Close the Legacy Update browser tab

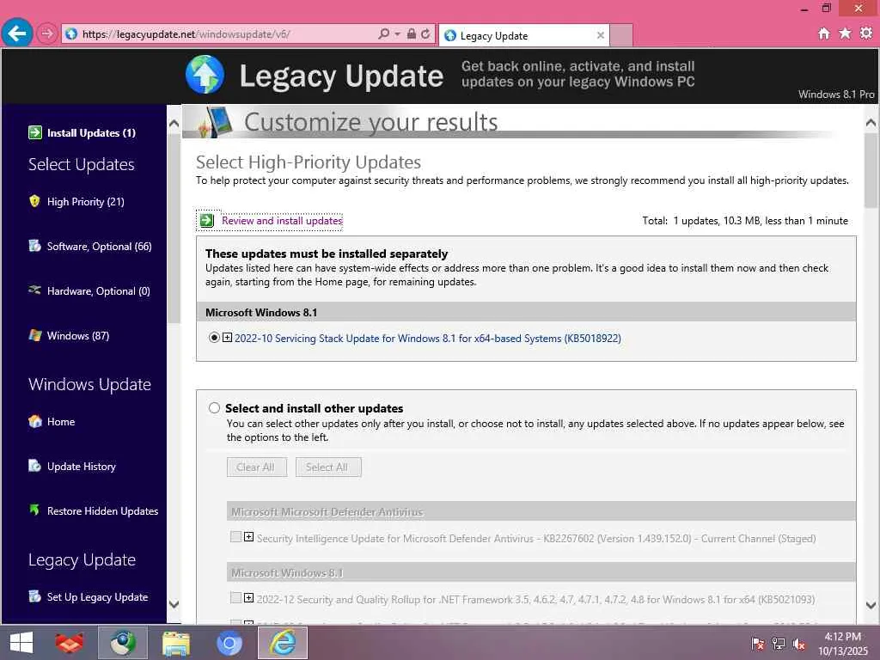coord(600,35)
